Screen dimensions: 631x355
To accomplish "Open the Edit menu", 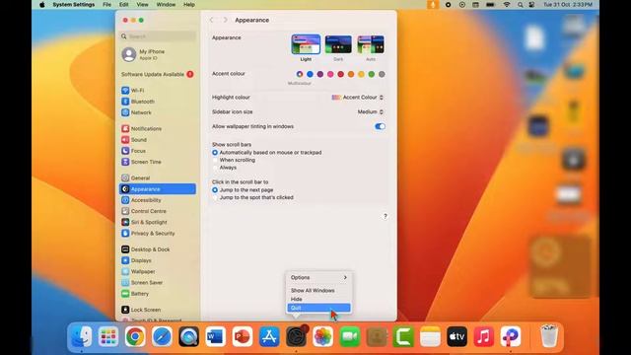I will click(x=123, y=4).
